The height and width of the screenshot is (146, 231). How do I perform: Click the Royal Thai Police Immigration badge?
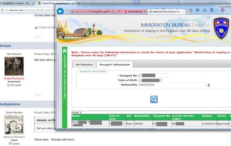tap(221, 28)
